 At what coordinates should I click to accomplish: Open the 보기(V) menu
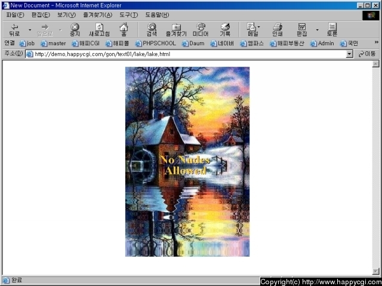click(x=66, y=15)
